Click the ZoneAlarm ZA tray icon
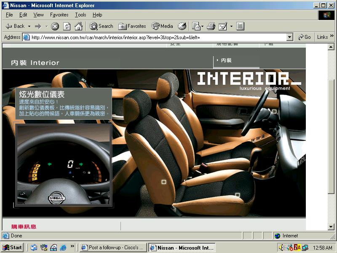Image resolution: width=337 pixels, height=253 pixels. (x=297, y=248)
